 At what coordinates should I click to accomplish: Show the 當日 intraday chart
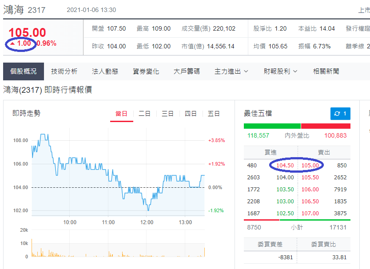point(122,114)
